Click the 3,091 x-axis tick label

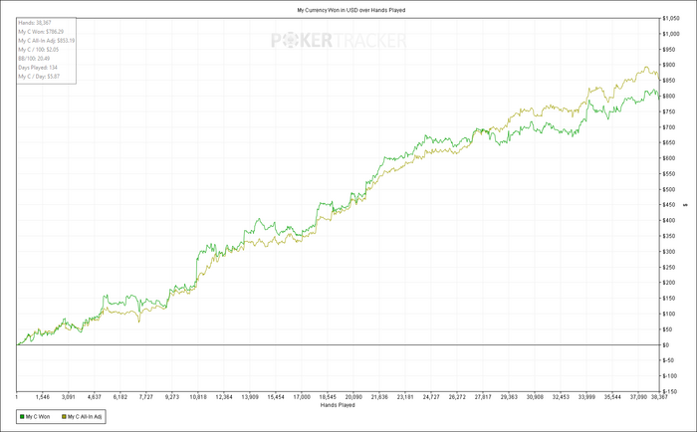(69, 397)
